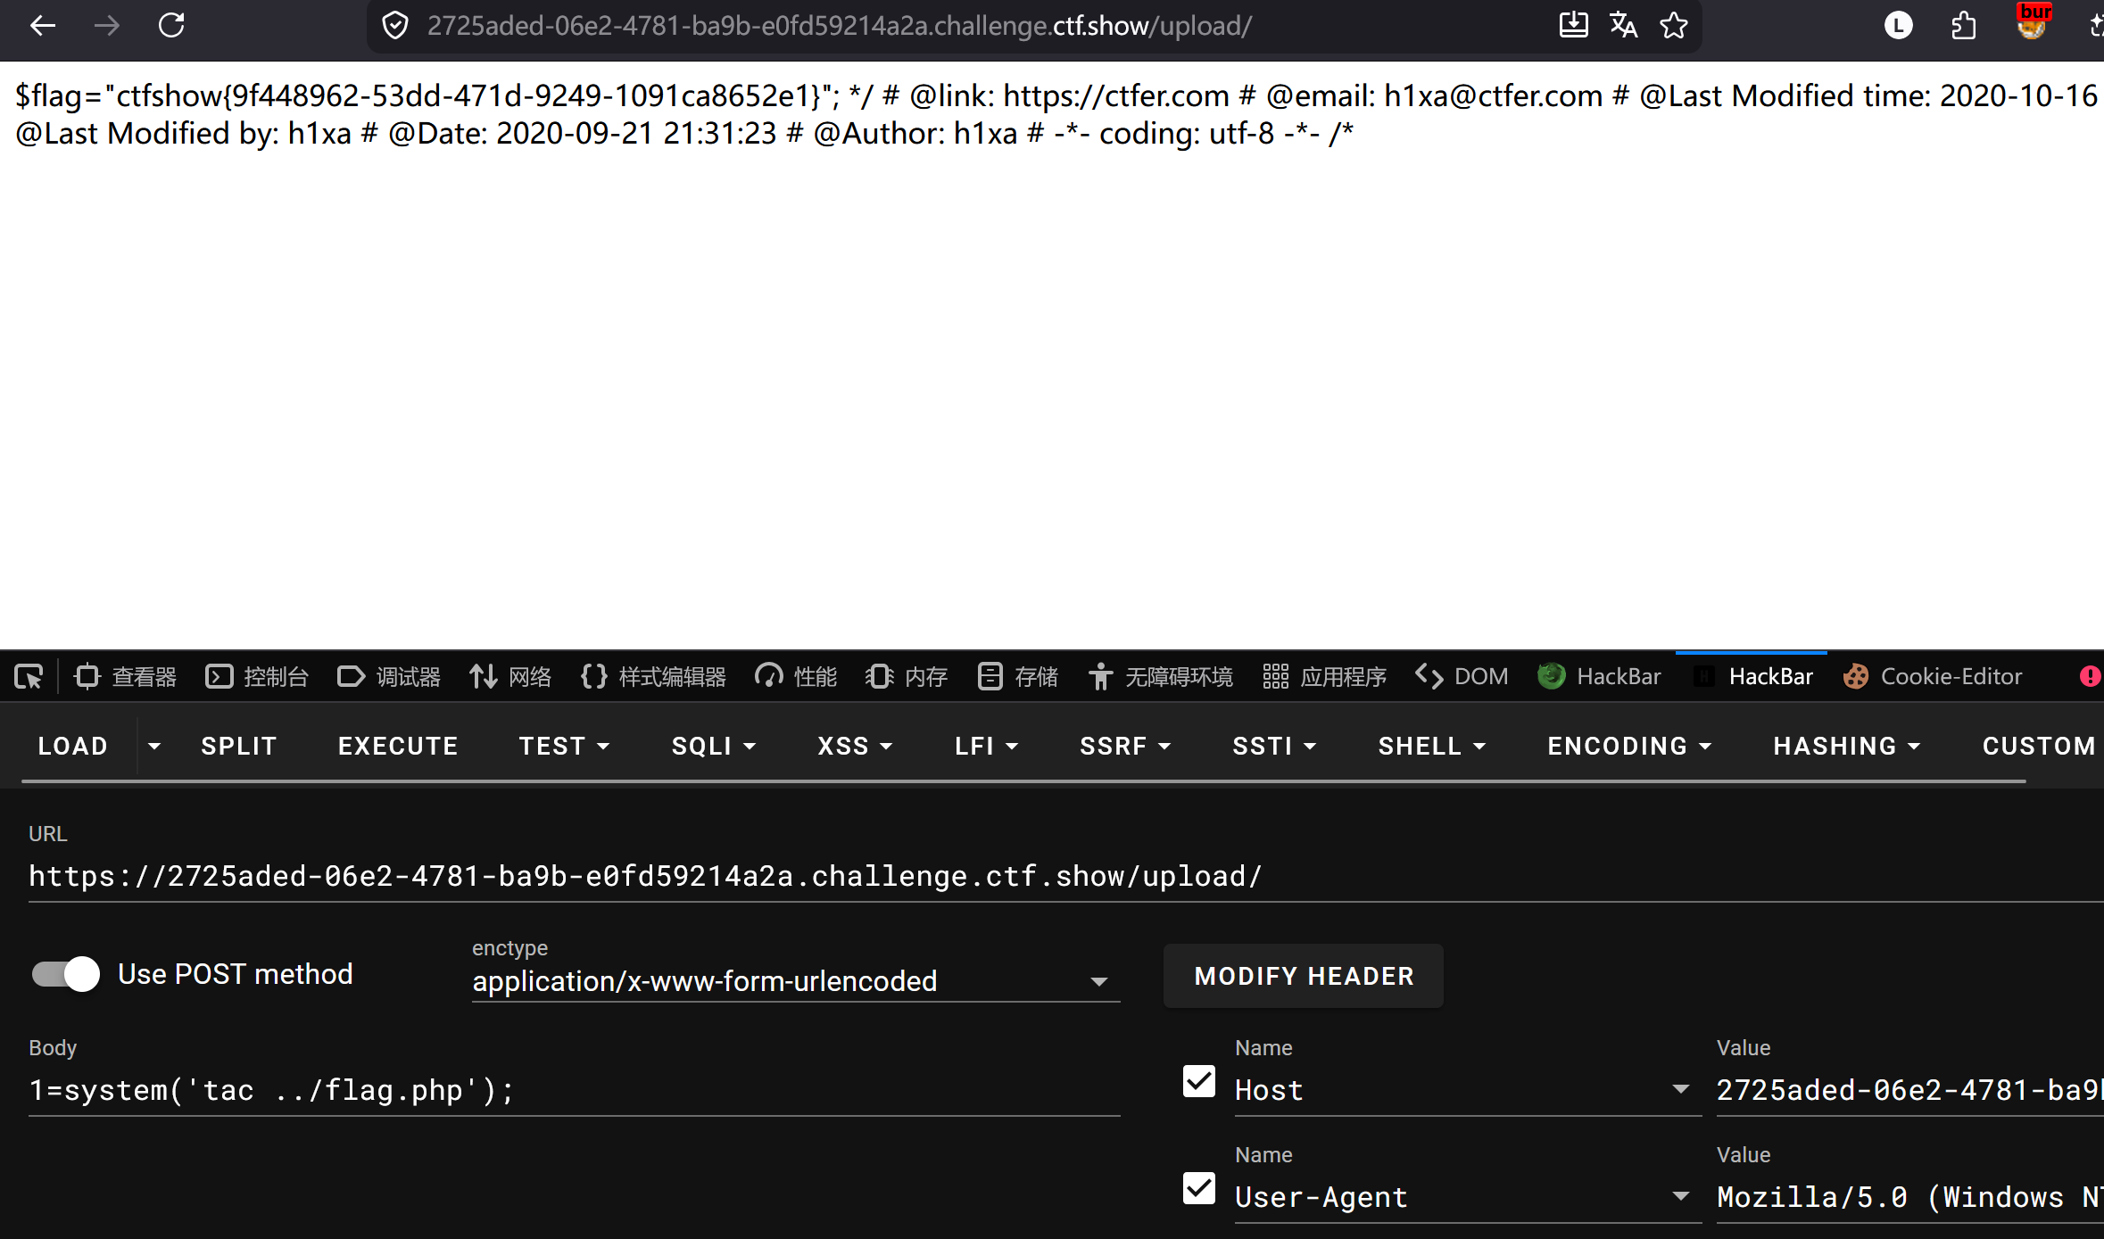Click the browser address bar URL

[x=840, y=26]
